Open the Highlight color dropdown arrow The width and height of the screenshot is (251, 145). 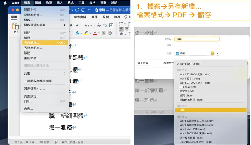coord(90,33)
